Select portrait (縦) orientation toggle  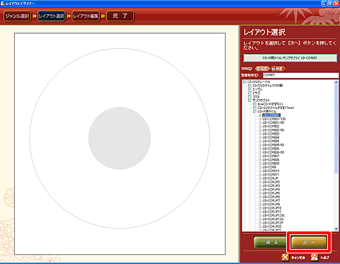pyautogui.click(x=262, y=69)
